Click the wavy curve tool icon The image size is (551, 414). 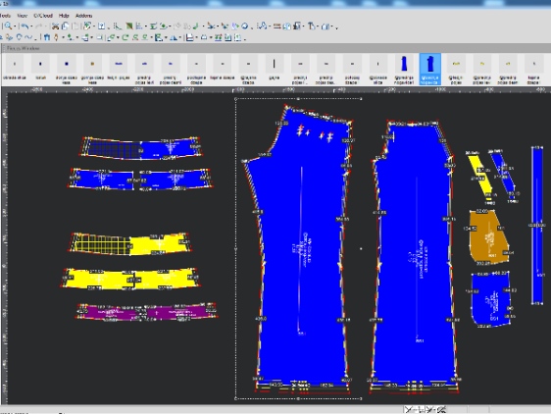click(28, 37)
